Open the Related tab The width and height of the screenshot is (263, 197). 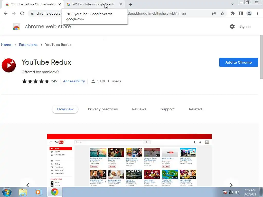[x=195, y=109]
